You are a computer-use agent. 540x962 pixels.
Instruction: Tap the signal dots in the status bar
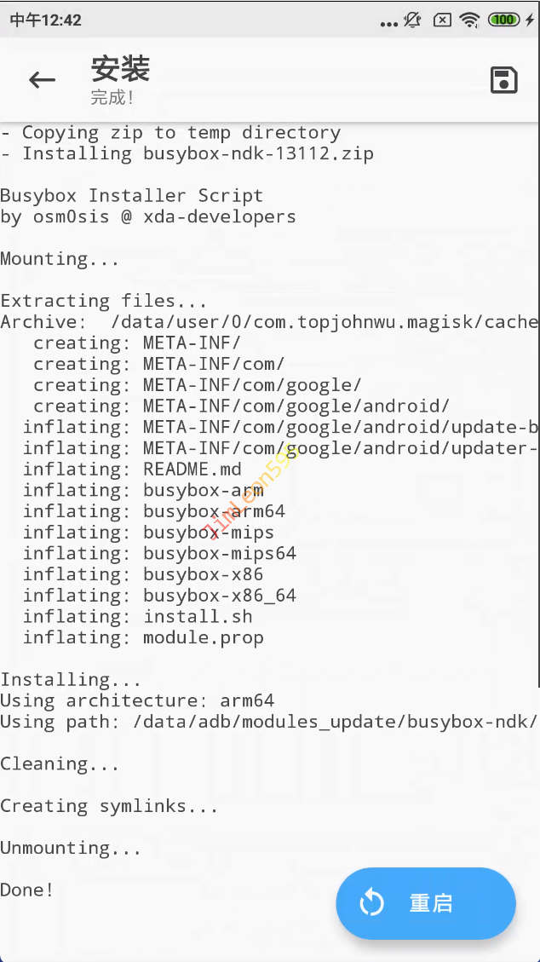click(389, 23)
